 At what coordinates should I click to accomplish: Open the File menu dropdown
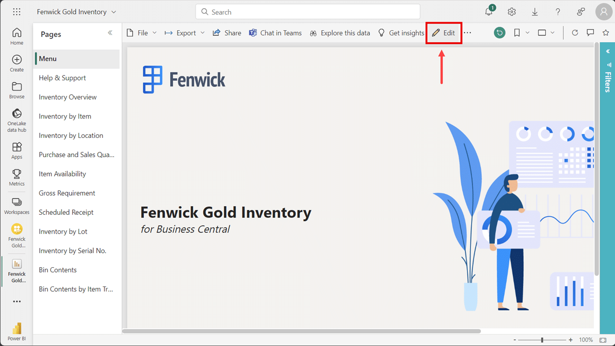[141, 33]
